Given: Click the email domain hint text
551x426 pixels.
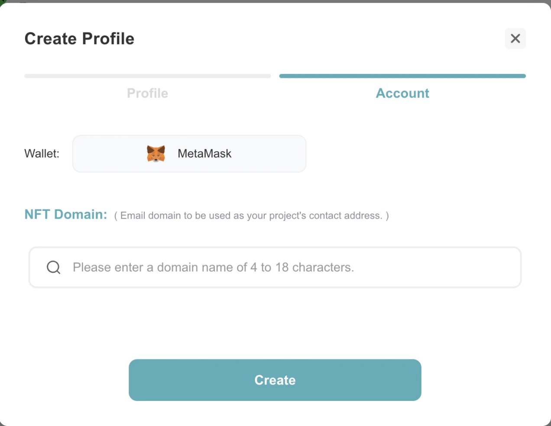Looking at the screenshot, I should coord(251,216).
